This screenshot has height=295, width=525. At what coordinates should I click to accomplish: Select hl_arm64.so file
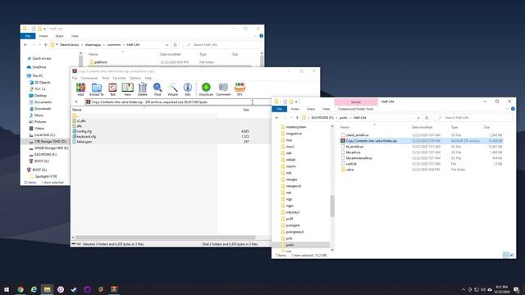354,147
